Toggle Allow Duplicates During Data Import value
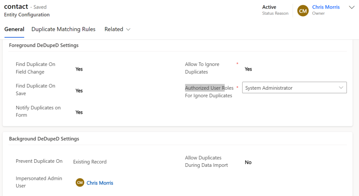The height and width of the screenshot is (196, 359). [248, 162]
